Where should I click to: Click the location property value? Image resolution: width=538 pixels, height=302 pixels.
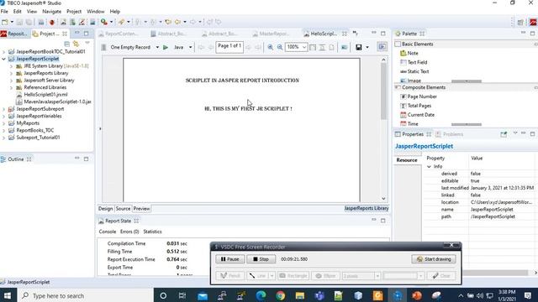[501, 202]
